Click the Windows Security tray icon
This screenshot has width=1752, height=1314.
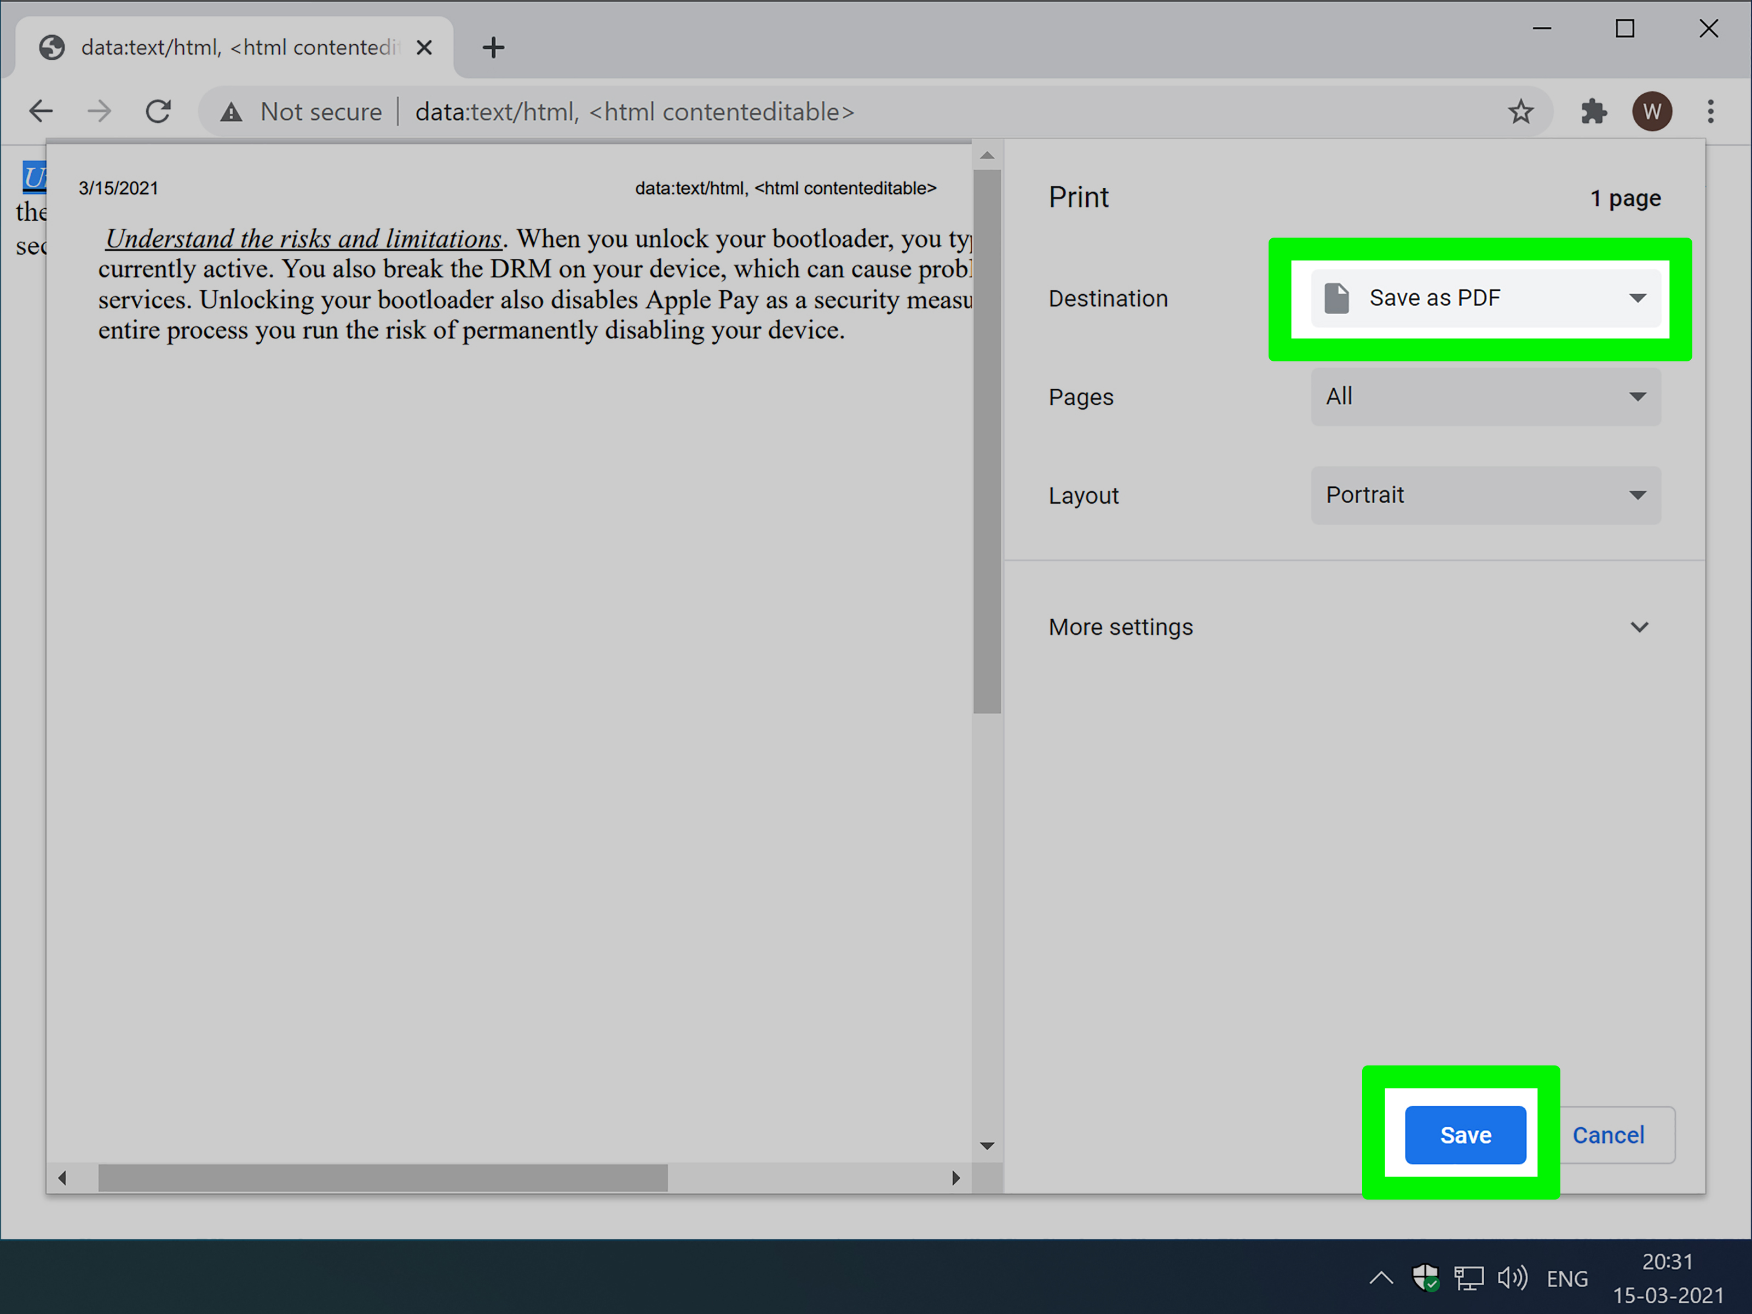point(1425,1277)
